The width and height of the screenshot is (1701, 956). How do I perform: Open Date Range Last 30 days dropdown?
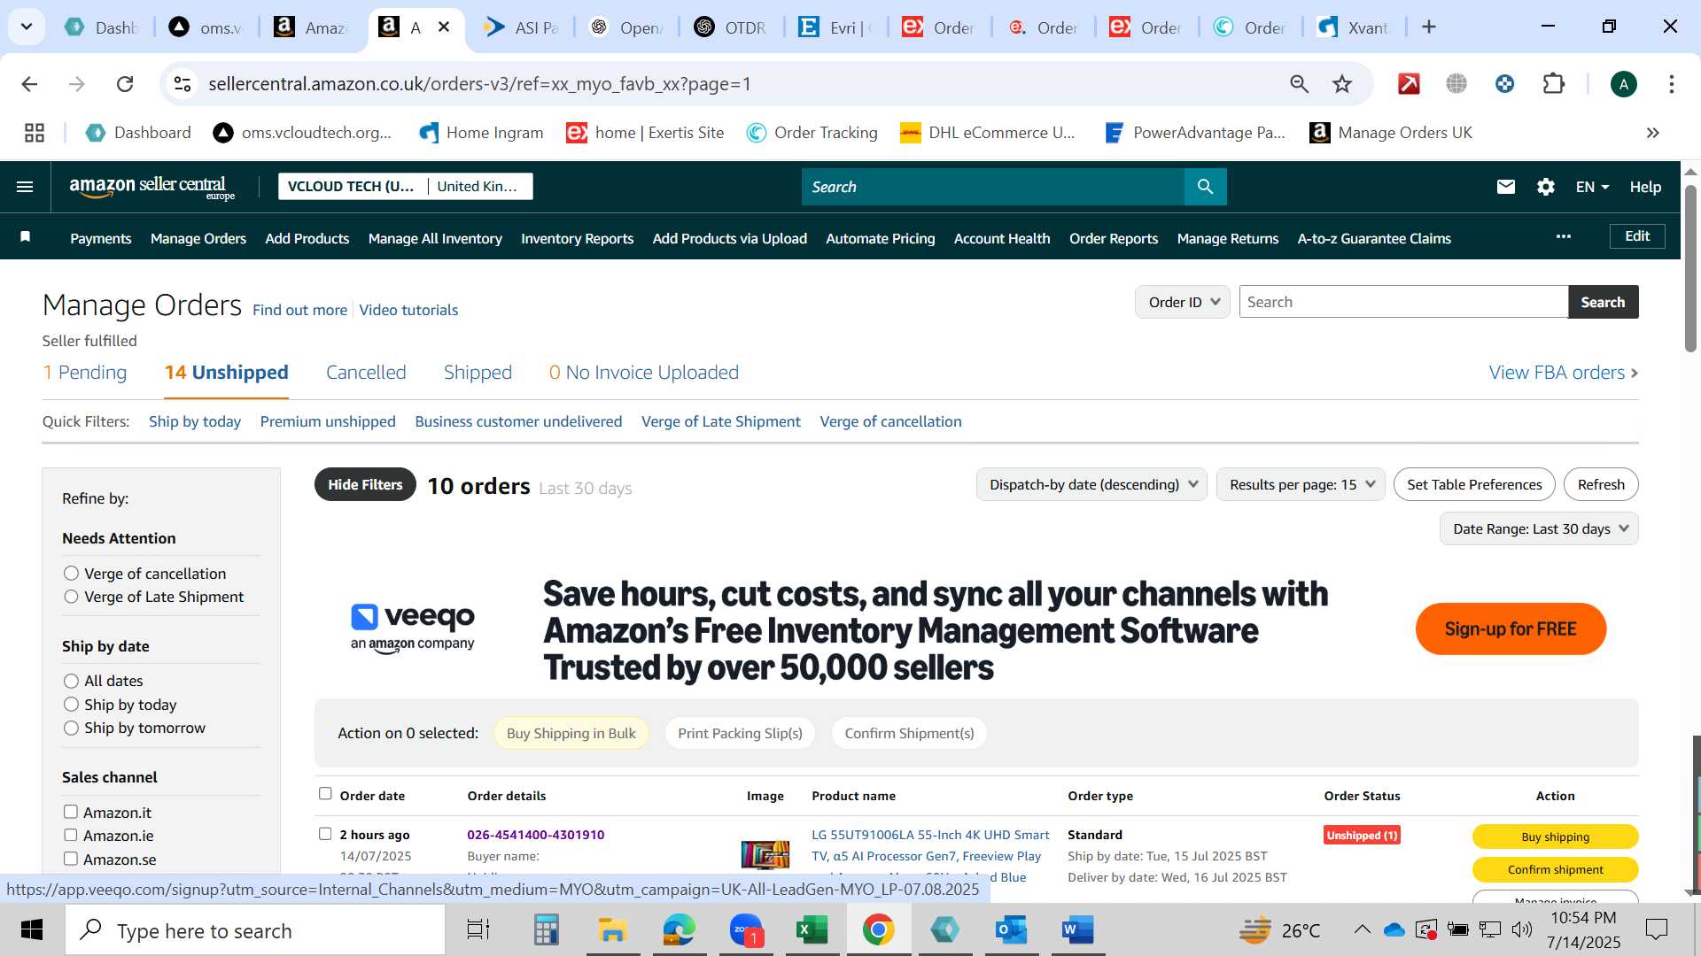(x=1539, y=528)
